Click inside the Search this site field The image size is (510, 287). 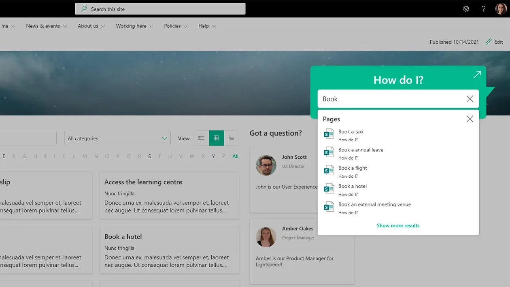pos(160,9)
